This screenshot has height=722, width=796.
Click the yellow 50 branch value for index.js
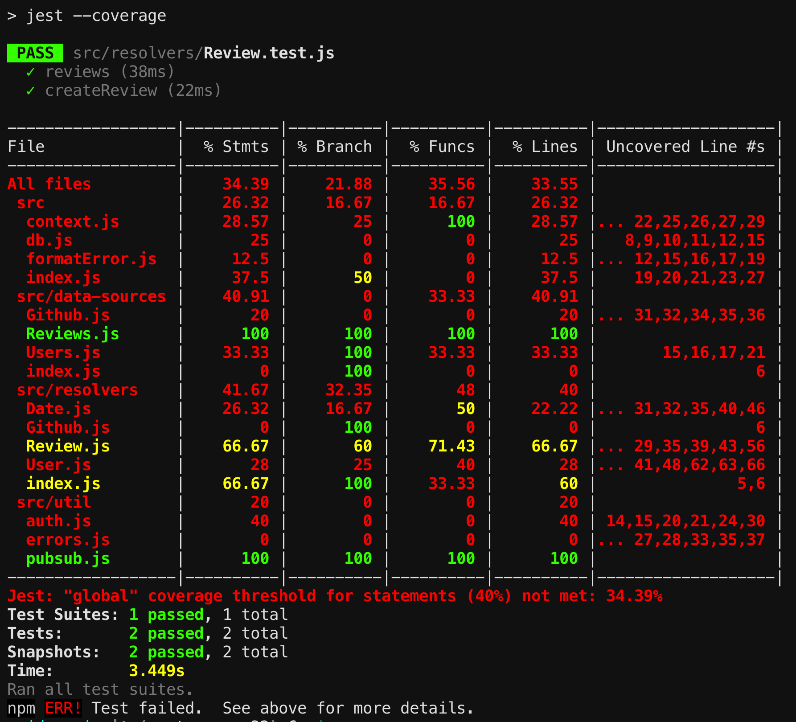click(363, 278)
